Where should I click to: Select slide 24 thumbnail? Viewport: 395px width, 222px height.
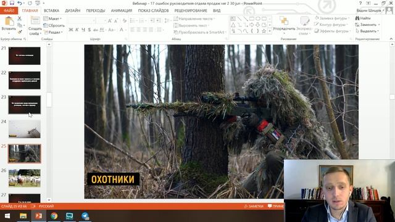click(x=25, y=129)
